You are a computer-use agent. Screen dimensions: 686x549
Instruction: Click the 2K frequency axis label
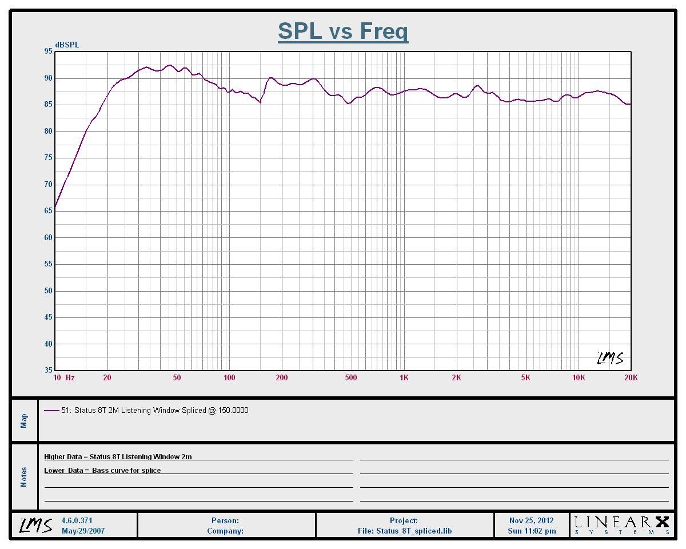(x=457, y=377)
